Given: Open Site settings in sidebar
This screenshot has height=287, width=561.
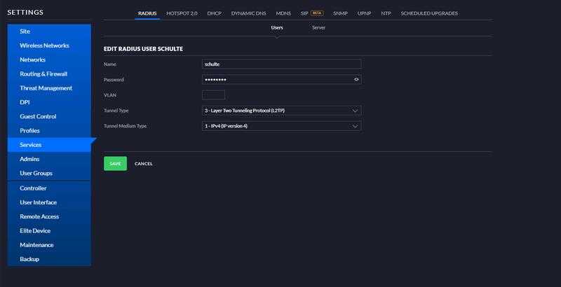Looking at the screenshot, I should [x=49, y=31].
